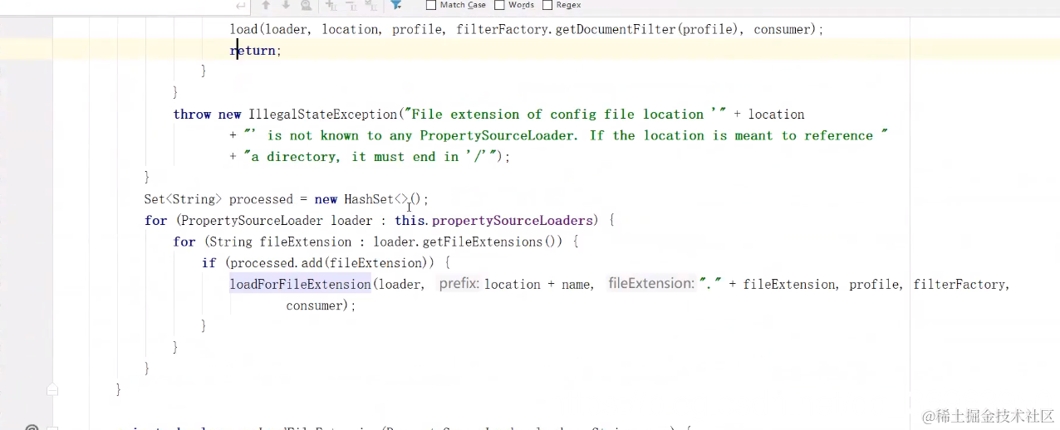The width and height of the screenshot is (1060, 430).
Task: Click loader.getFileExtensions() call
Action: click(467, 242)
